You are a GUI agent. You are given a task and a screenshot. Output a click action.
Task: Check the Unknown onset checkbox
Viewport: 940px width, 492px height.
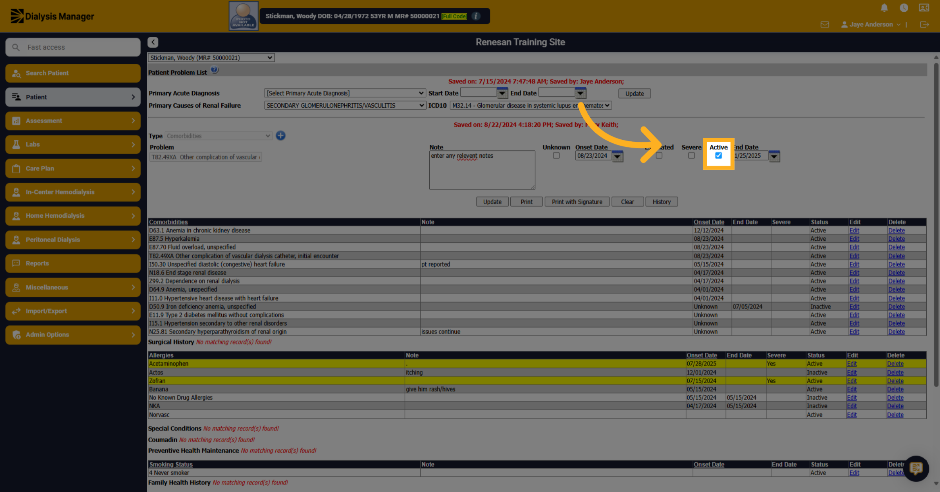(x=556, y=155)
